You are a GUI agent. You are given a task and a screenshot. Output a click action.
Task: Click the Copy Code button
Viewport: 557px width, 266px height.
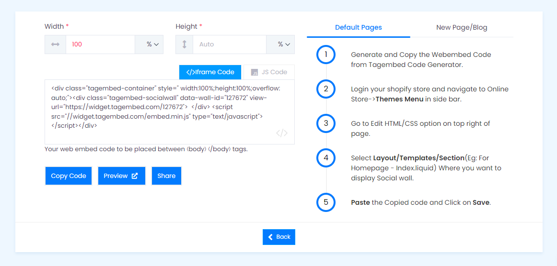coord(69,176)
